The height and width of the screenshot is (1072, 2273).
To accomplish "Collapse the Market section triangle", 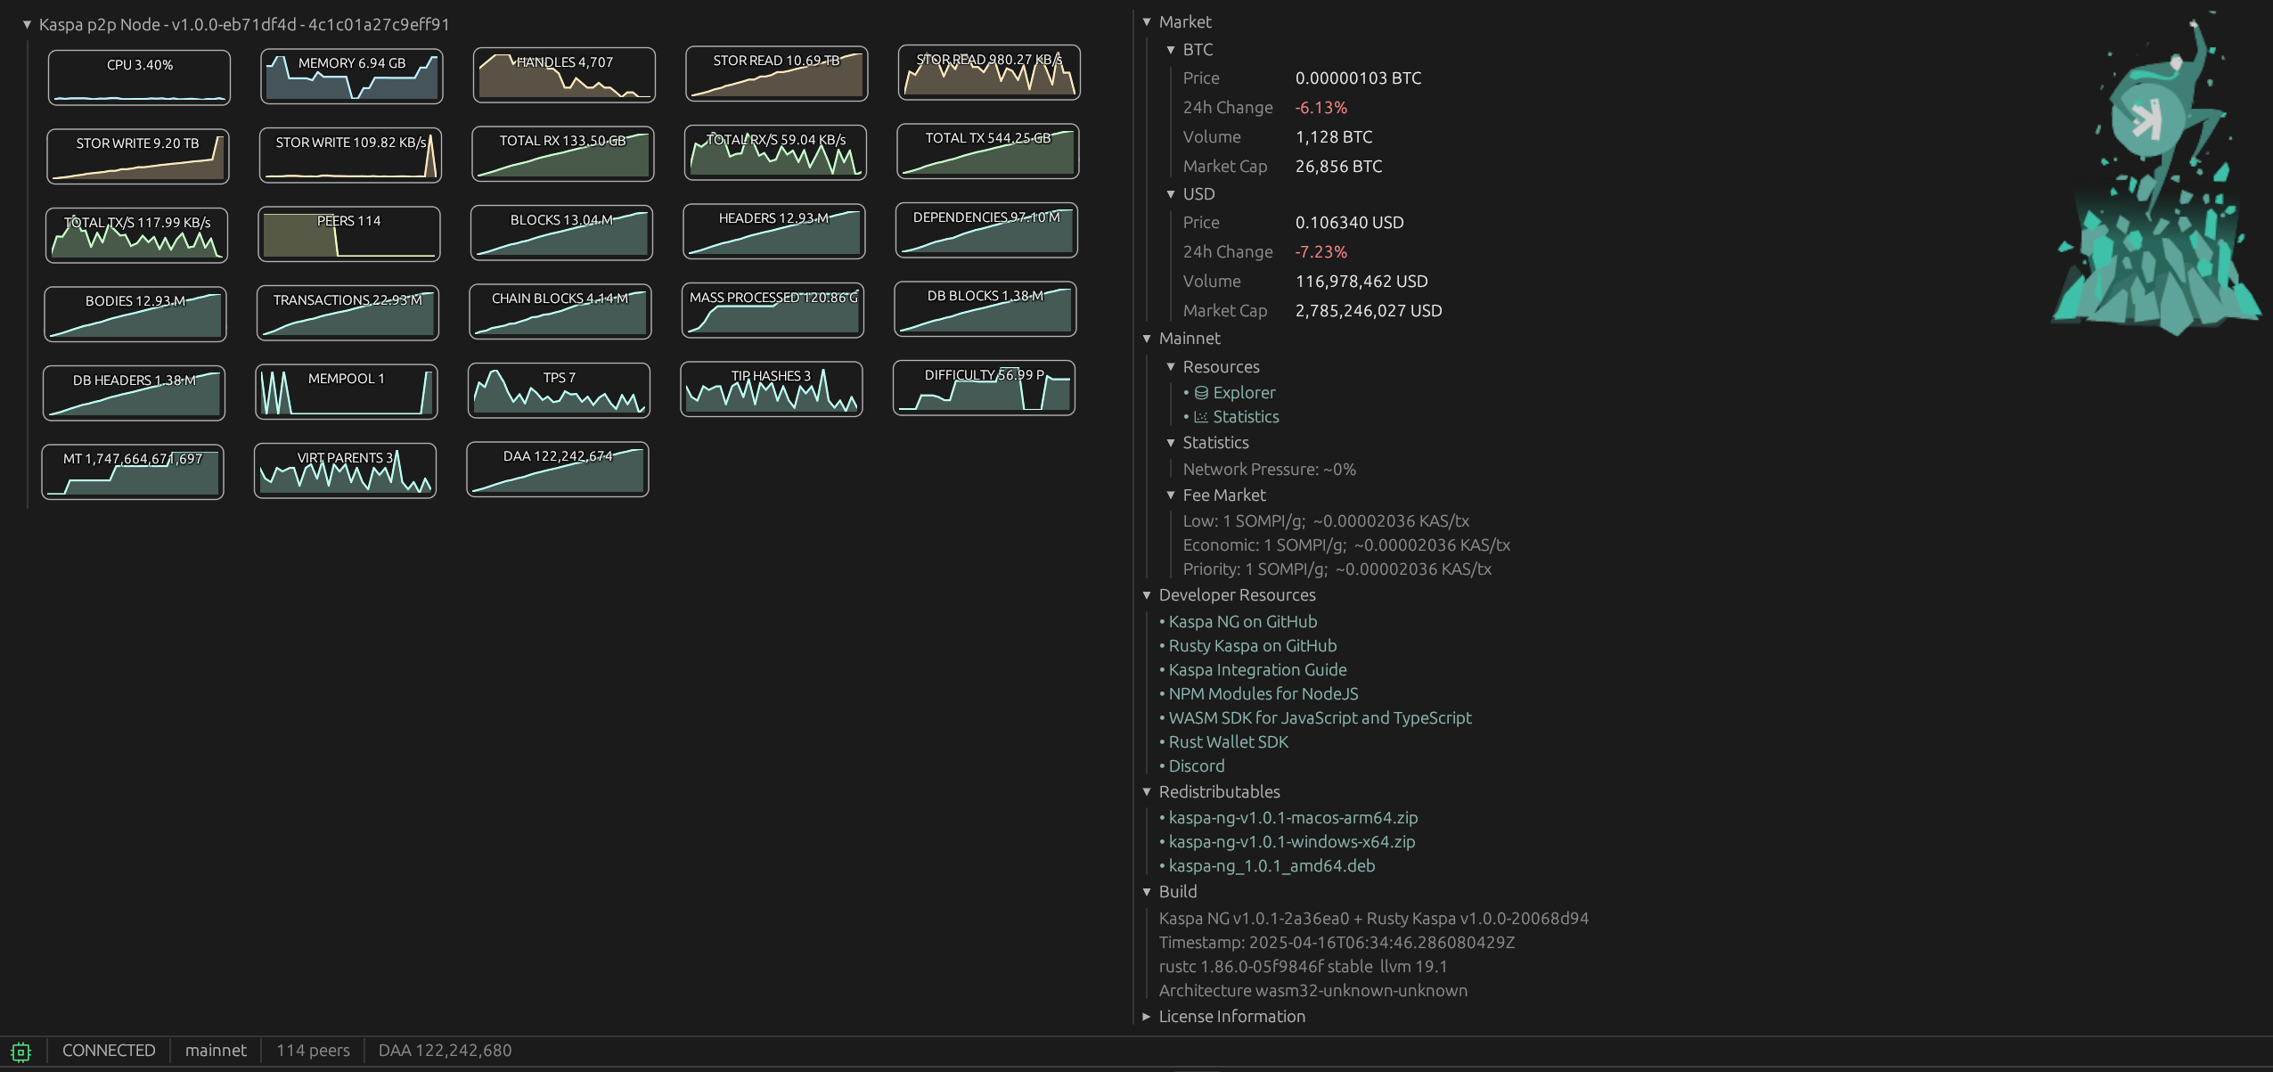I will [1147, 21].
